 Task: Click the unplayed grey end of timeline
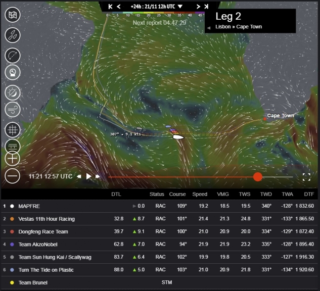(x=278, y=177)
